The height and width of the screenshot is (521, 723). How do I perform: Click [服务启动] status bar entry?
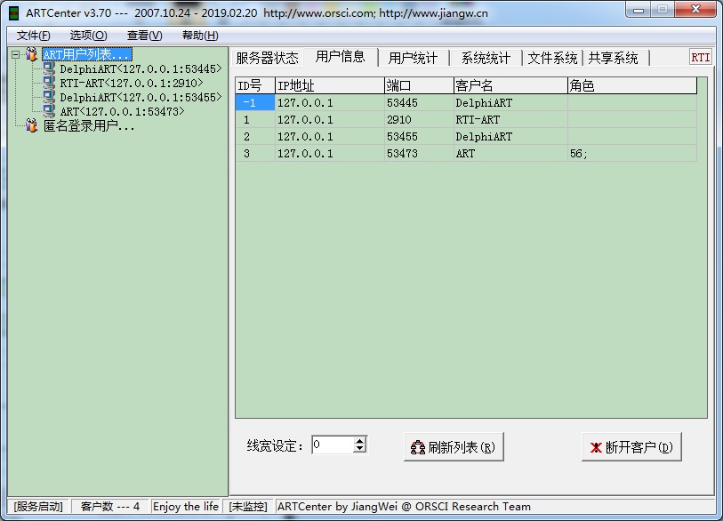[38, 507]
